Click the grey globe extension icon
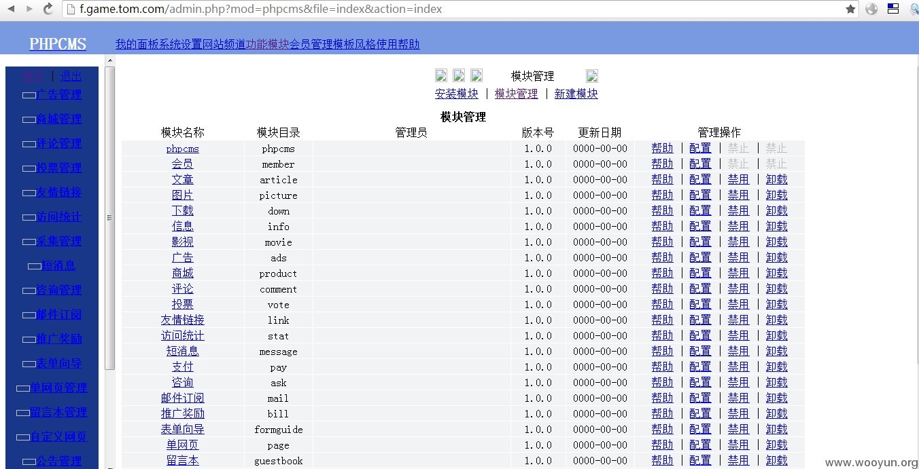 [871, 9]
